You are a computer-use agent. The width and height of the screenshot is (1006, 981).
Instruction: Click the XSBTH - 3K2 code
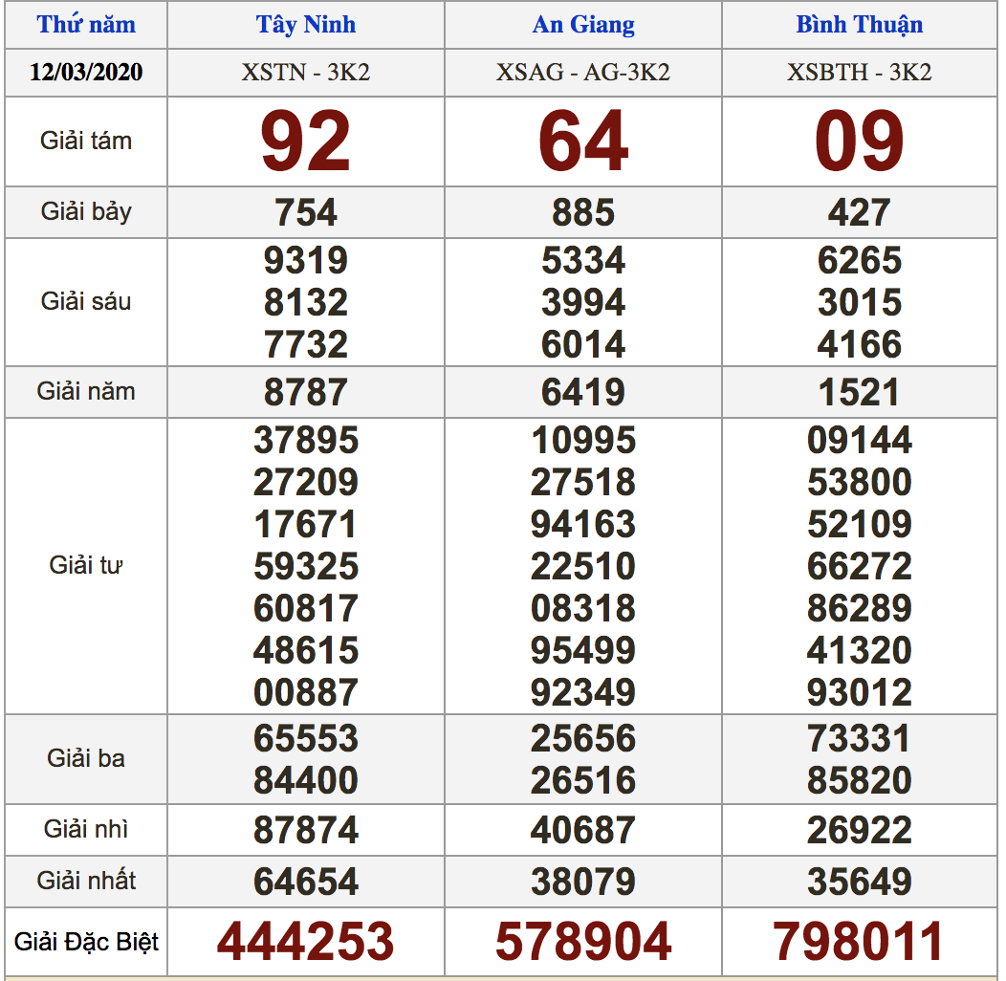coord(859,73)
